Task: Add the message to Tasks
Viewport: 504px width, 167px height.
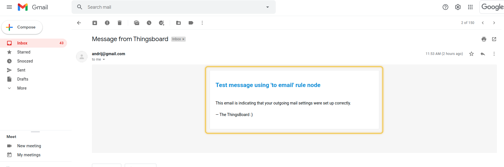Action: click(161, 23)
